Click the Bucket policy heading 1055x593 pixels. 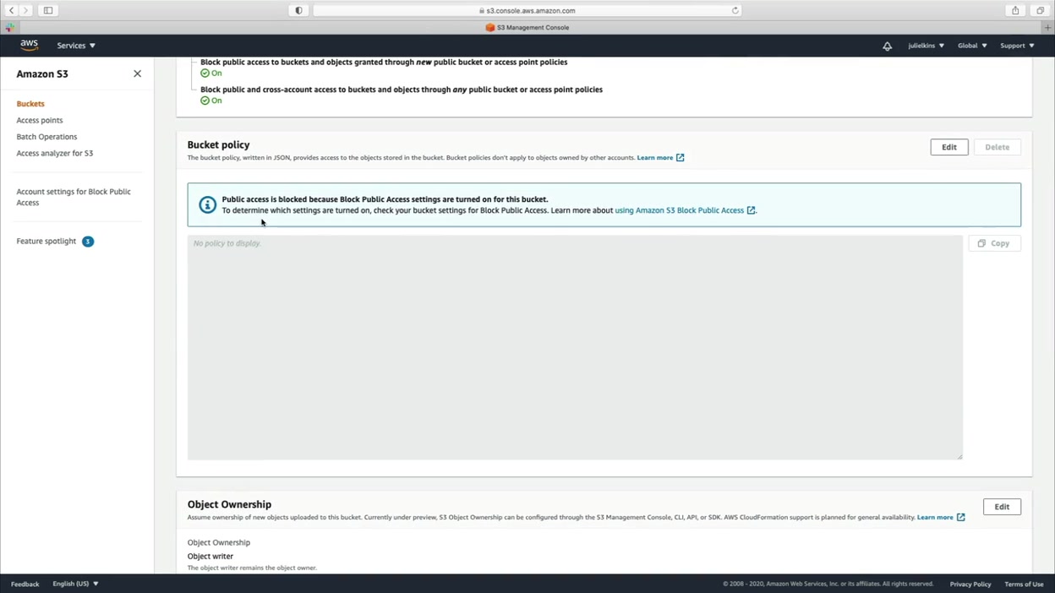point(218,144)
